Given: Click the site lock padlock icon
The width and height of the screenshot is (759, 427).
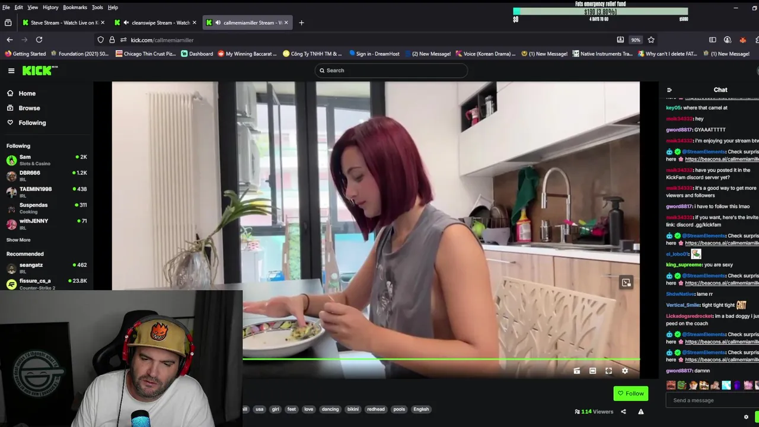Looking at the screenshot, I should [112, 40].
